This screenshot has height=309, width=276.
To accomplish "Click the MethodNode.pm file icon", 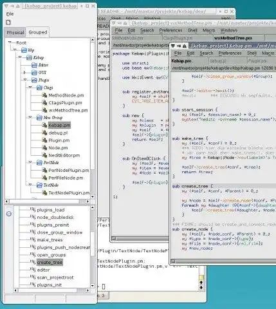I will [44, 95].
